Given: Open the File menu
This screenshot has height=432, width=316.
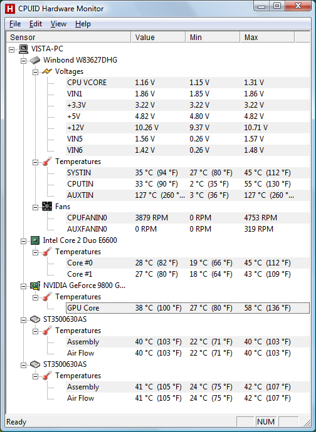Looking at the screenshot, I should (15, 24).
